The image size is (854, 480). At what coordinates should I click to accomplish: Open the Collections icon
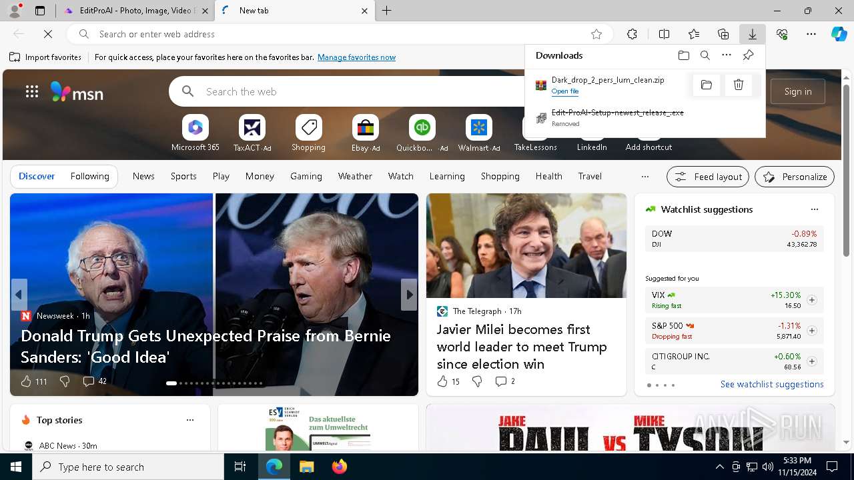coord(723,34)
